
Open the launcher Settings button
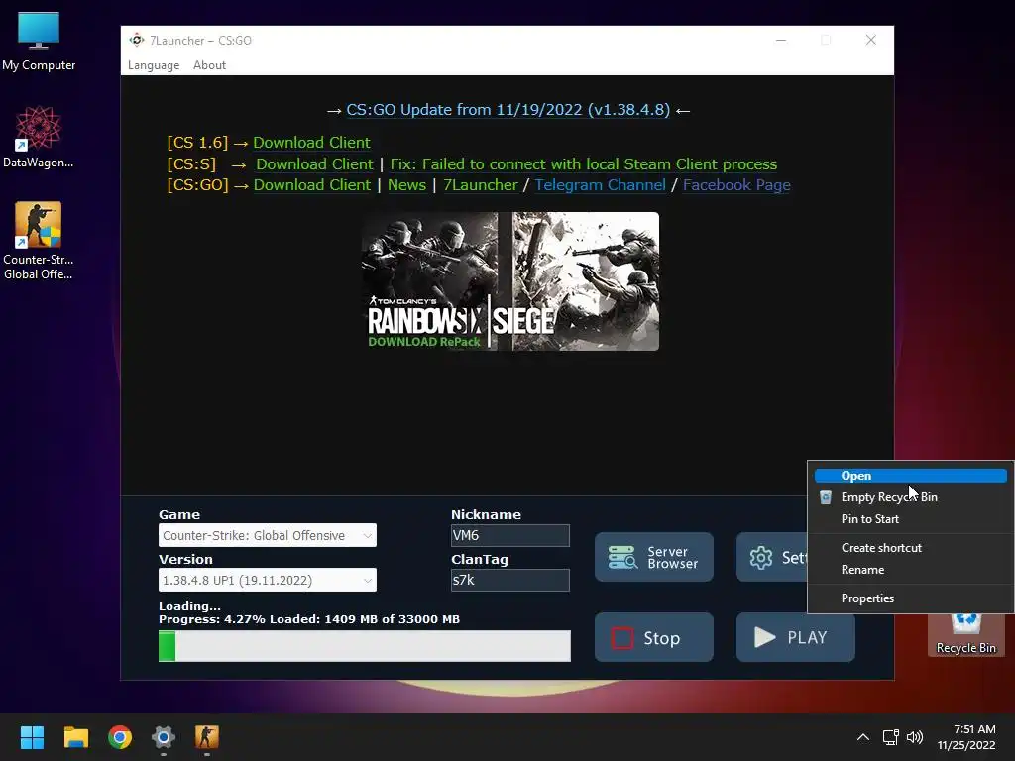772,557
